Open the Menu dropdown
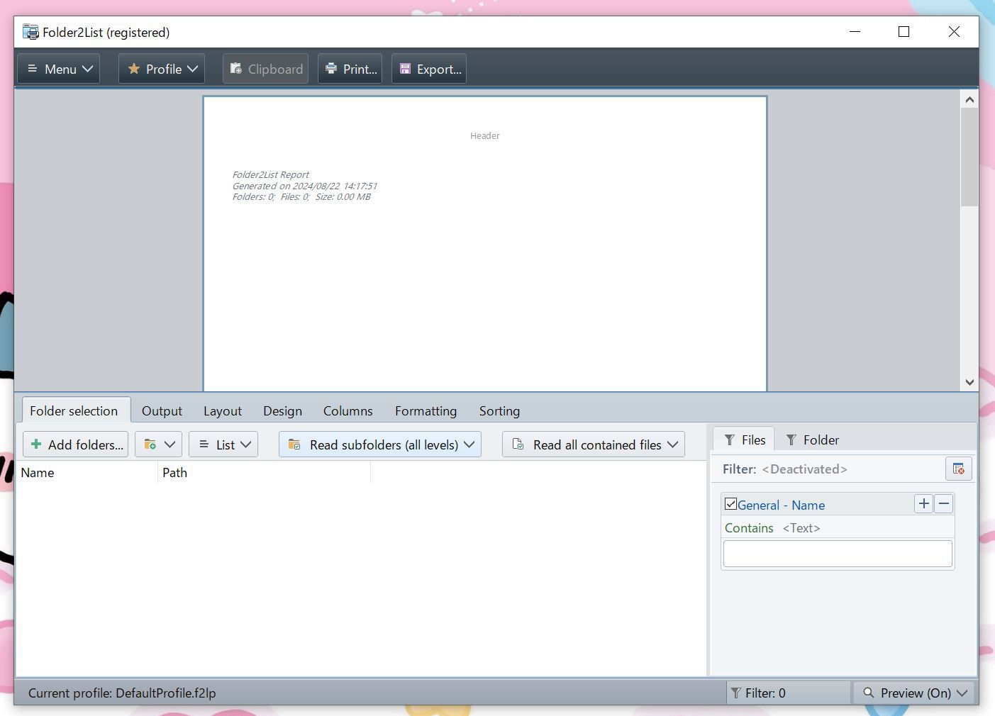This screenshot has width=995, height=716. click(59, 69)
